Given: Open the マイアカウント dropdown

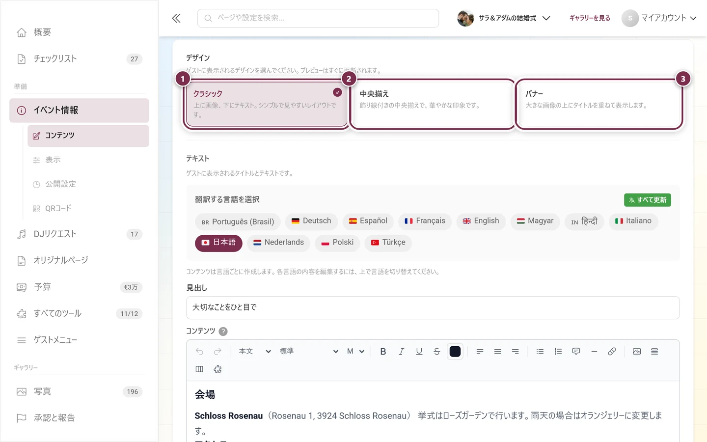Looking at the screenshot, I should pyautogui.click(x=659, y=18).
